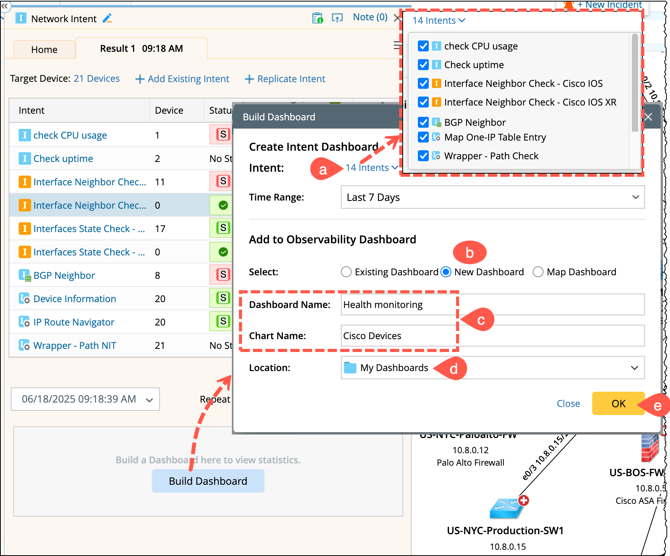This screenshot has height=556, width=670.
Task: Uncheck Interface Neighbor Check - Cisco IOS
Action: (x=423, y=83)
